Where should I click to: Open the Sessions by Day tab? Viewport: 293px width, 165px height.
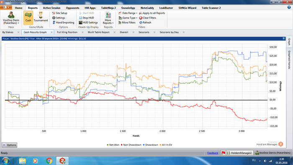click(x=169, y=32)
